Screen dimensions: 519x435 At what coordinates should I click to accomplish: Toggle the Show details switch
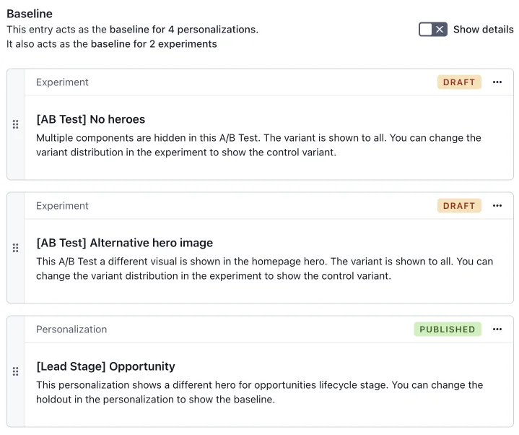coord(432,30)
